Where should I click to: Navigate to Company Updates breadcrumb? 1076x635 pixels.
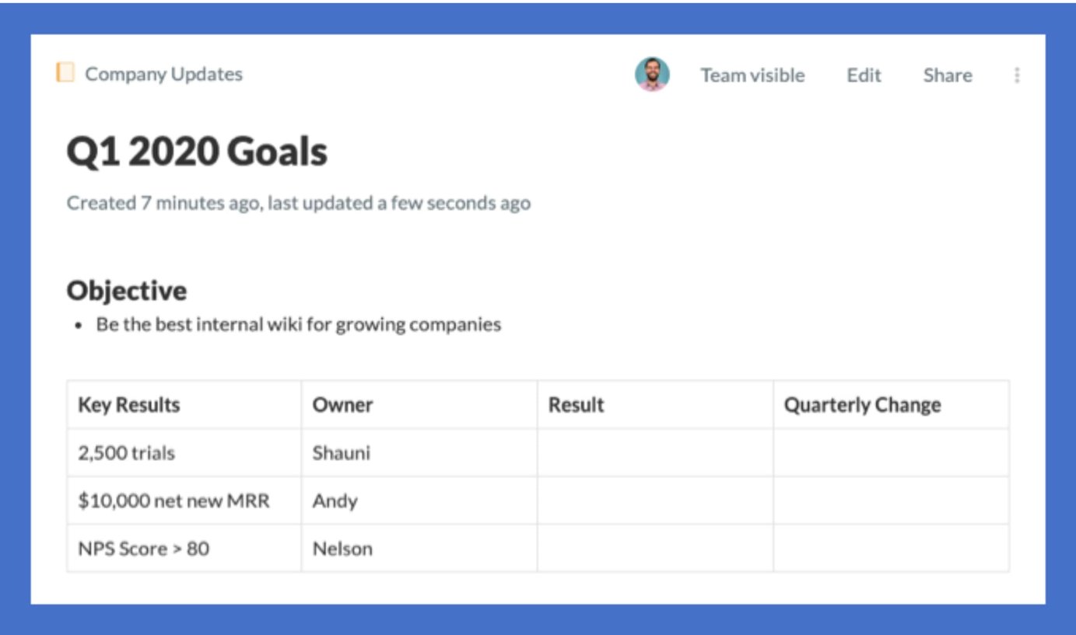[163, 74]
